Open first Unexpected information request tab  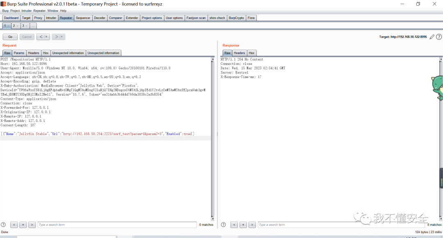68,53
